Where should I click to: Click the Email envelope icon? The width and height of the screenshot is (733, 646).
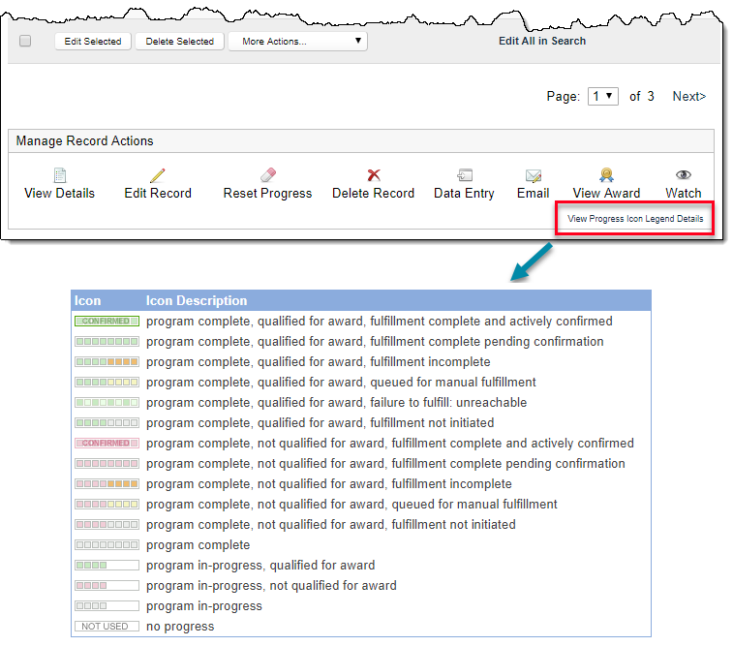533,175
